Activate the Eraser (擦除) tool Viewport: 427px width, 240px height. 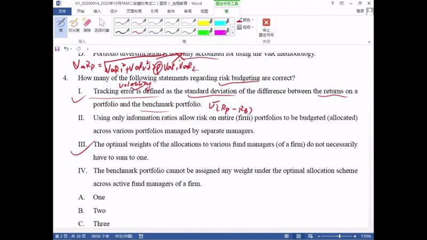(87, 25)
